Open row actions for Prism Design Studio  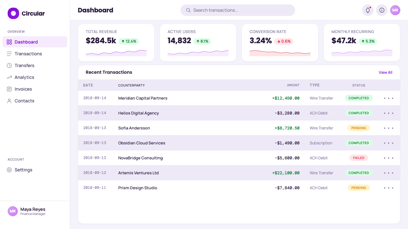(x=389, y=188)
